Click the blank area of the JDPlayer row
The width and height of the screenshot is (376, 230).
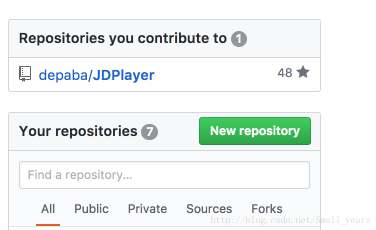216,74
